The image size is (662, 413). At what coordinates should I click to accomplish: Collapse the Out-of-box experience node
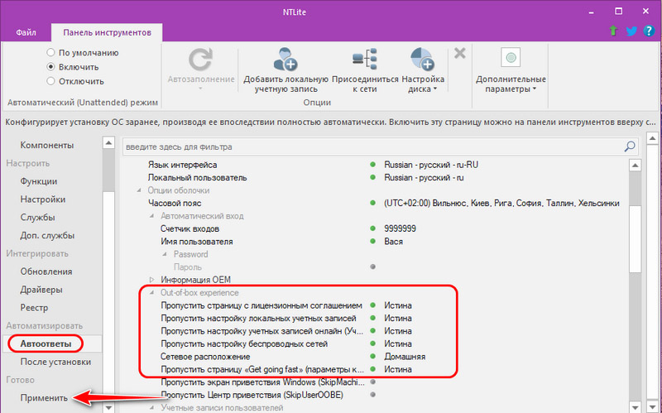coord(152,293)
